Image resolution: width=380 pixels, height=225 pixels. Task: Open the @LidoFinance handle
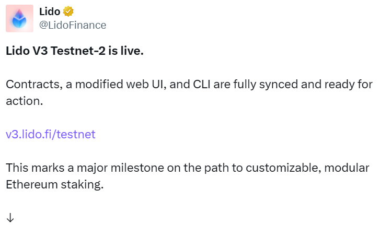click(73, 25)
